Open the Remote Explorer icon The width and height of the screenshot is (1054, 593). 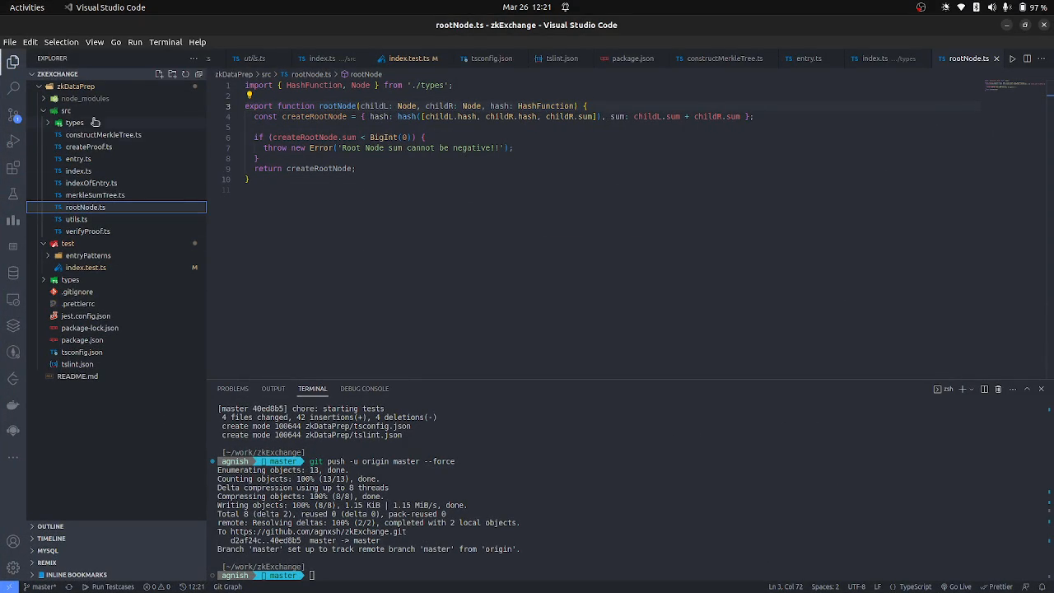pyautogui.click(x=13, y=300)
